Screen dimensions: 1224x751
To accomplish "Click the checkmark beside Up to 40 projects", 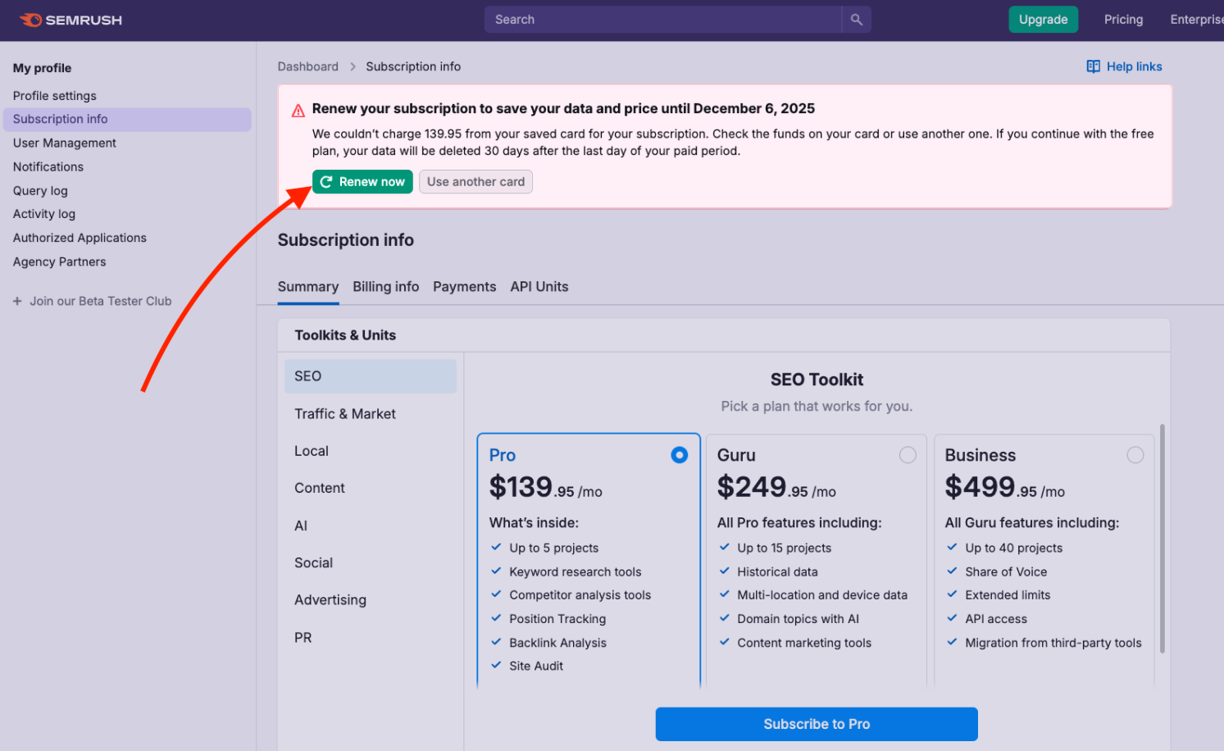I will coord(953,548).
